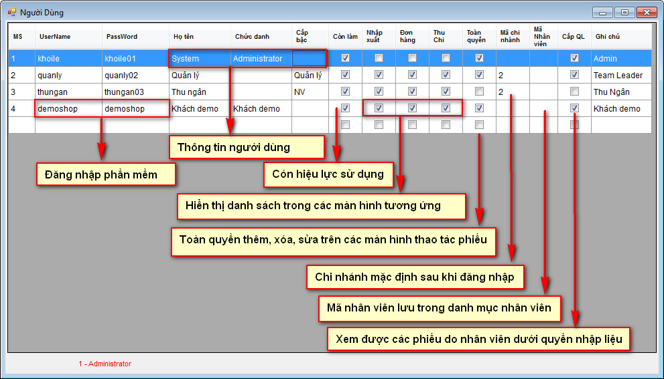This screenshot has width=664, height=379.
Task: Select 'demoshop' in the PassWord column
Action: (135, 108)
